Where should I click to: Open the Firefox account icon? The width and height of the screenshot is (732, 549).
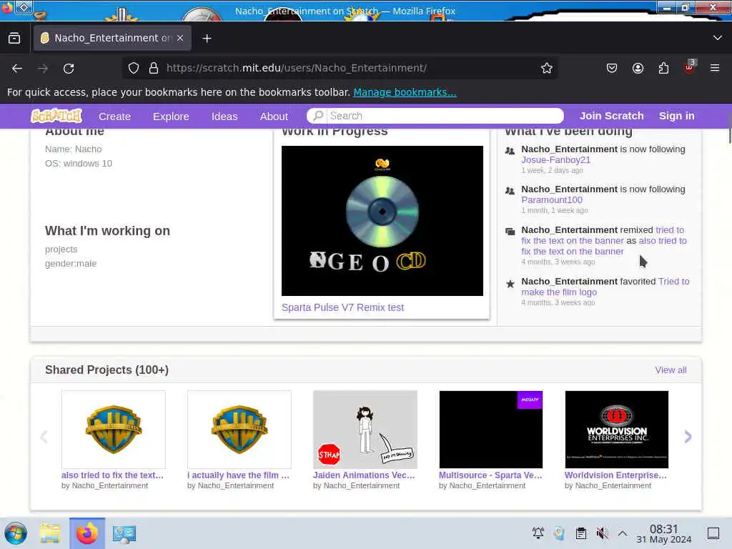point(638,68)
